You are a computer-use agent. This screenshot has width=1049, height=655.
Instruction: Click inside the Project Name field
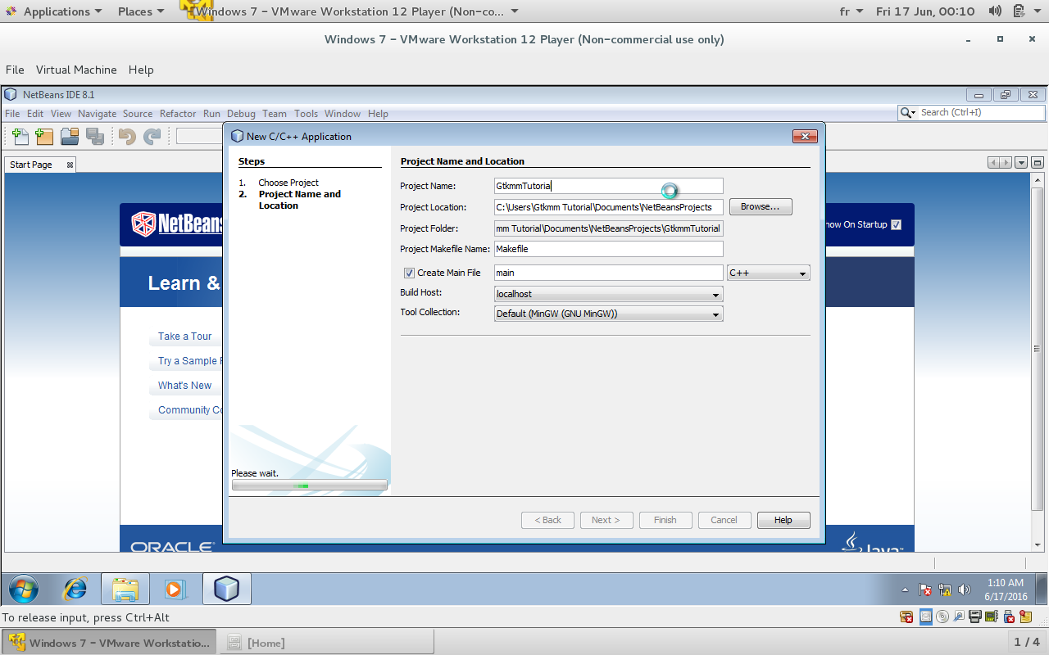pos(608,186)
